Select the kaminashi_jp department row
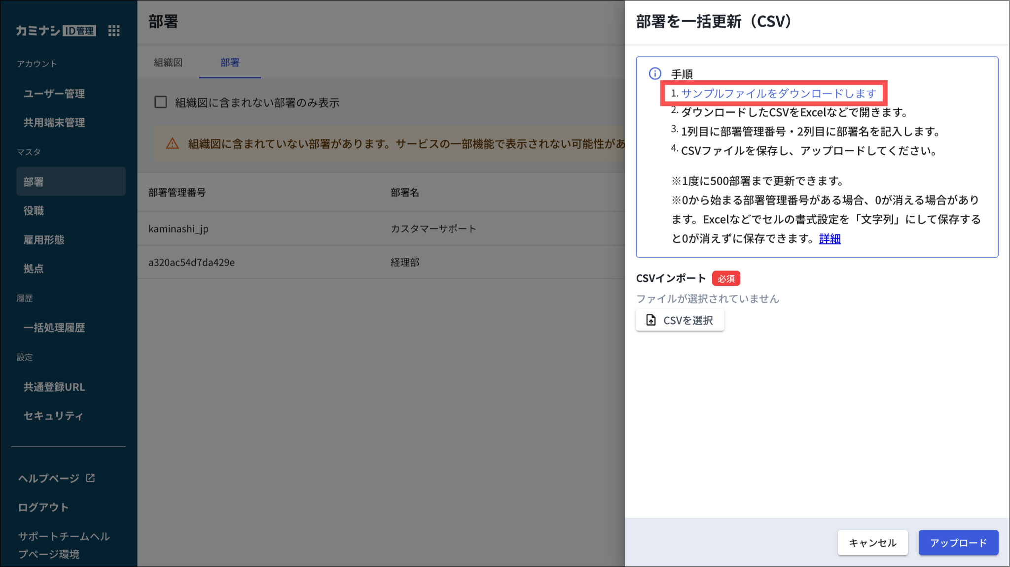Screen dimensions: 1010x567 [179, 229]
